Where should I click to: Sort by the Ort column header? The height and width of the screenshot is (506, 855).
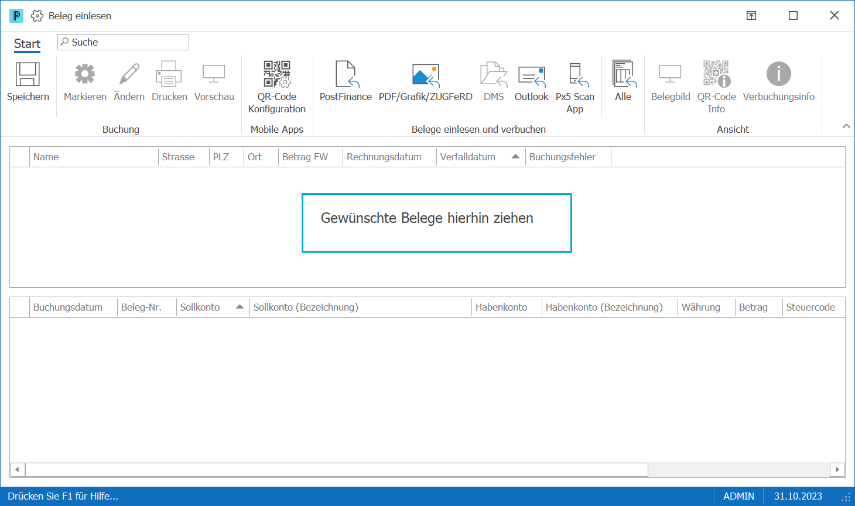pos(261,157)
